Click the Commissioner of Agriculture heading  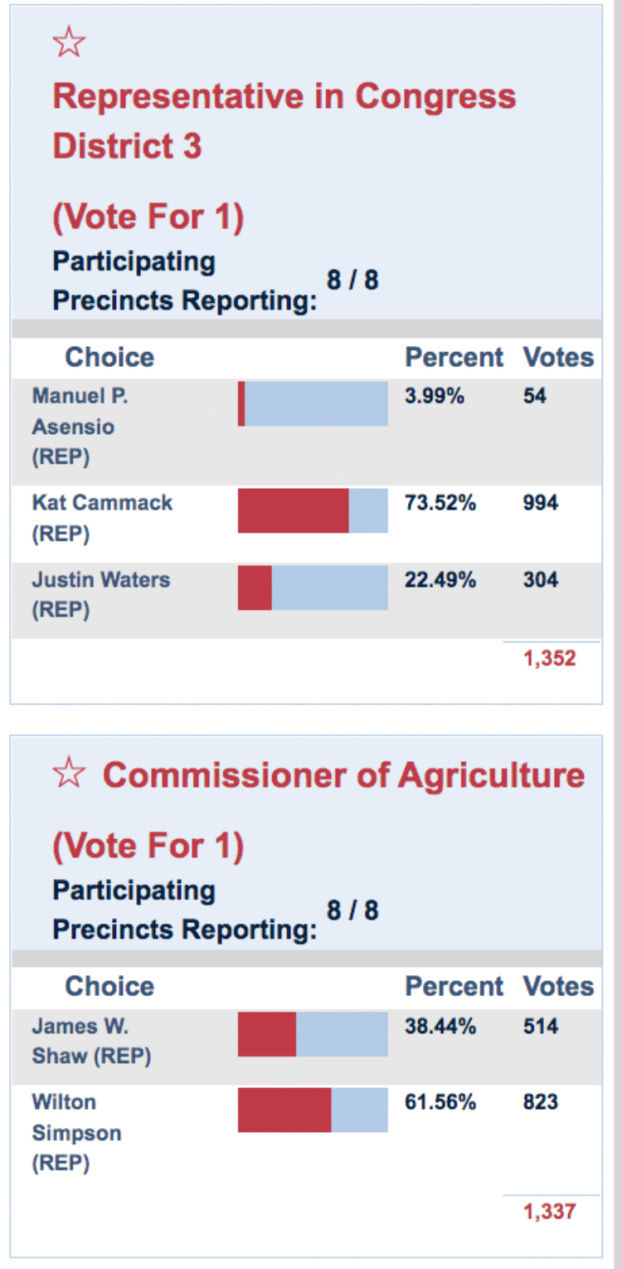pos(343,775)
